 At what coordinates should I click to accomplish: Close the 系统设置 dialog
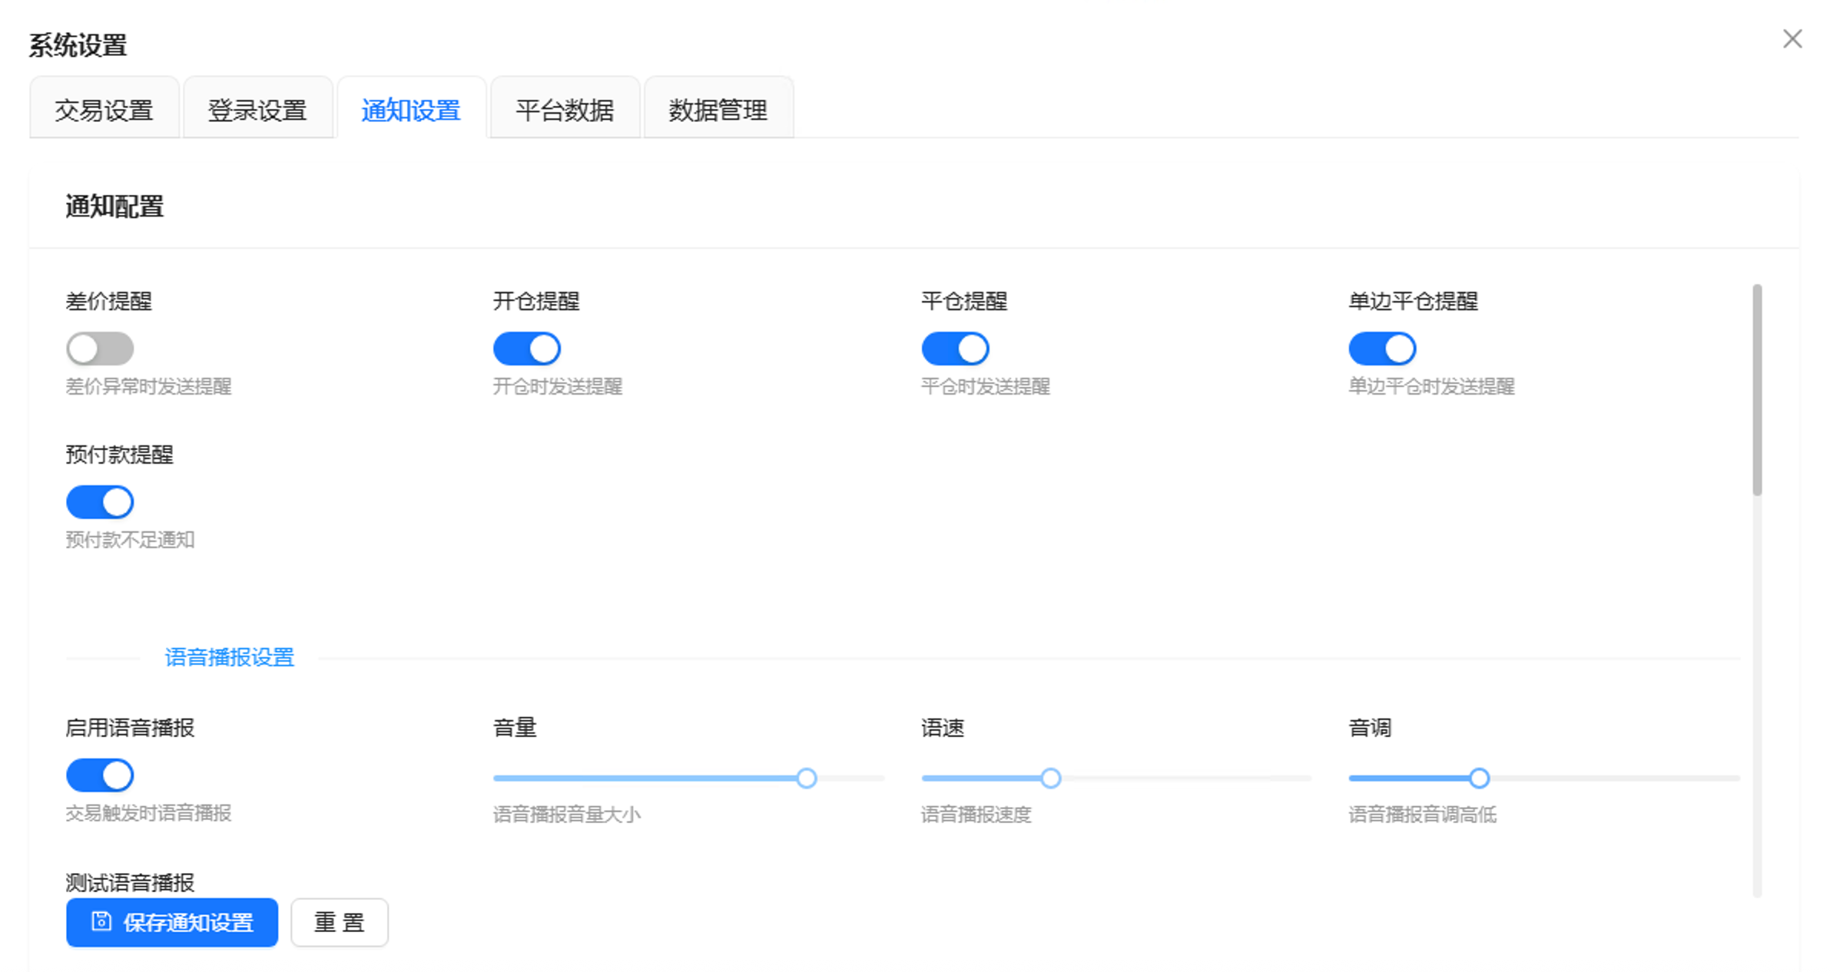(1792, 39)
